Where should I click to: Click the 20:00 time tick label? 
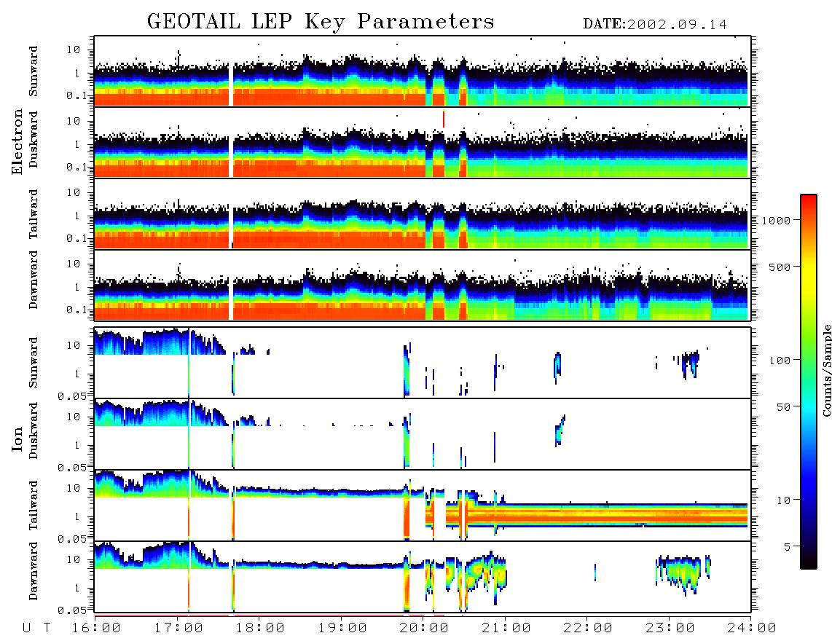pyautogui.click(x=425, y=629)
